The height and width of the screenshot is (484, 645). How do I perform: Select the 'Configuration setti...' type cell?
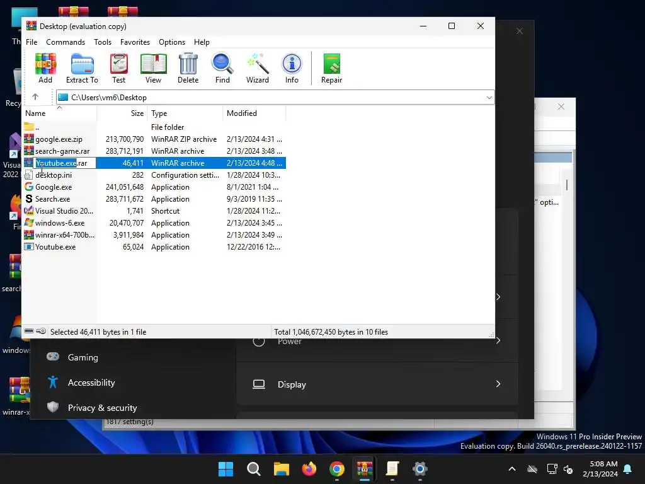point(185,175)
